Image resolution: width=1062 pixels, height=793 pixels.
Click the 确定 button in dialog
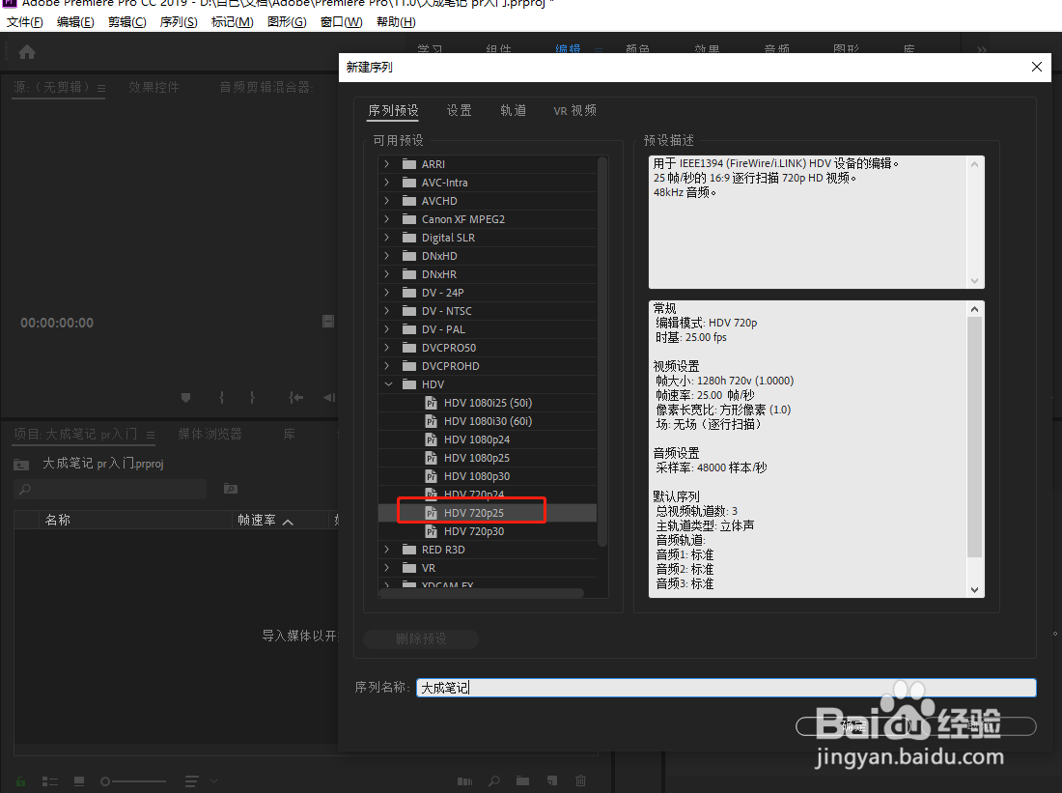click(854, 726)
